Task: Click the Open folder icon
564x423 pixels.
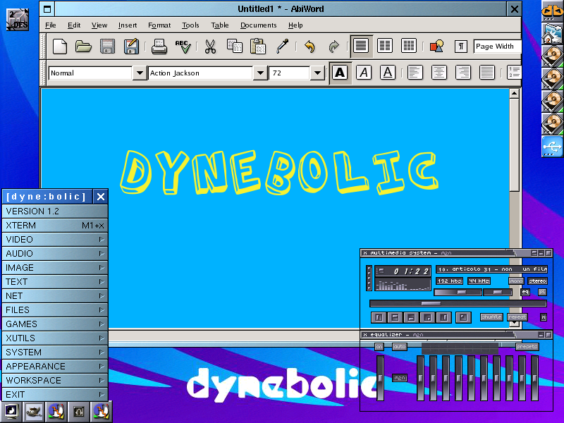Action: coord(83,47)
